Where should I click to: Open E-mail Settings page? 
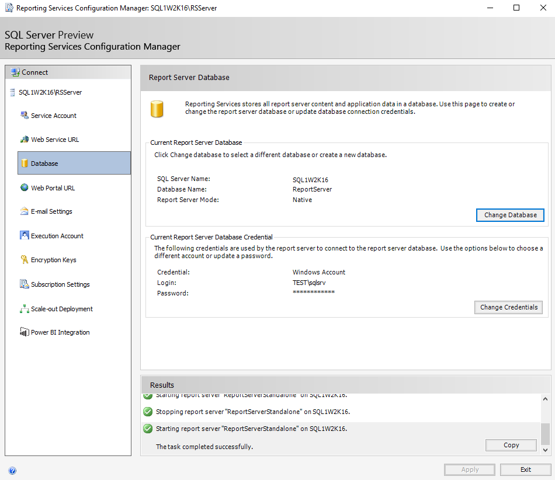[51, 211]
